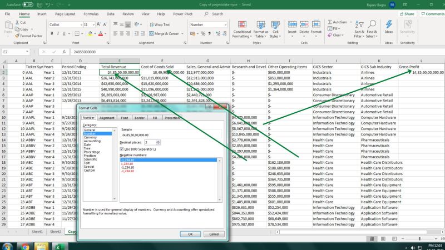This screenshot has height=250, width=445.
Task: Apply Percent Style format
Action: (x=203, y=33)
